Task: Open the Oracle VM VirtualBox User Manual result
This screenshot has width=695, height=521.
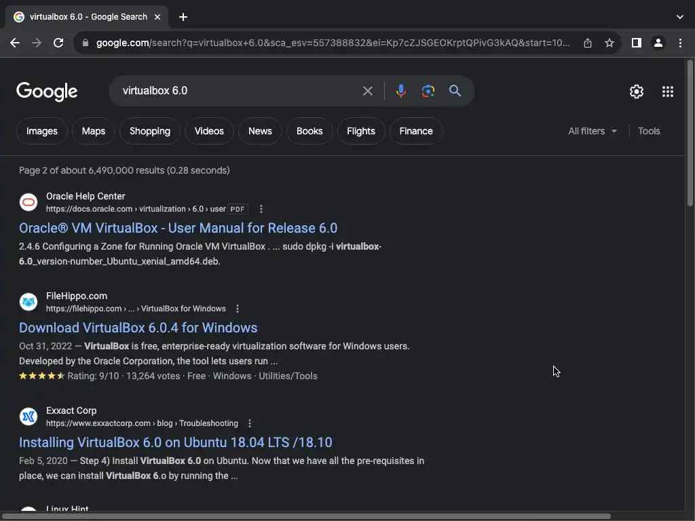Action: [x=179, y=228]
